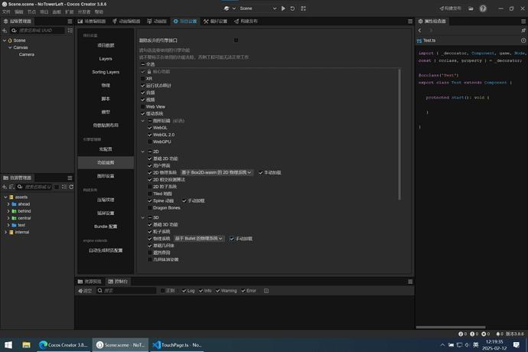Switch to the 构建发布 tab
Viewport: 528px width, 352px height.
click(246, 21)
